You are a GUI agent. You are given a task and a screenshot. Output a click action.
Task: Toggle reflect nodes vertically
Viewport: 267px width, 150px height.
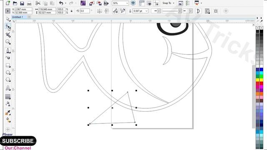click(x=107, y=11)
